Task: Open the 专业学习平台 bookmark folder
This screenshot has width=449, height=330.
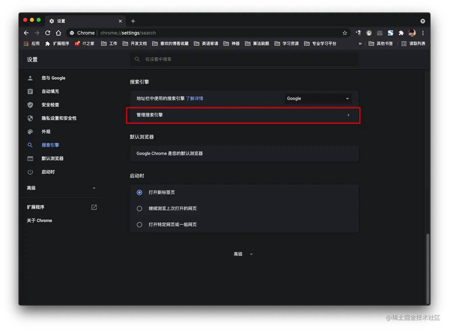Action: point(320,44)
